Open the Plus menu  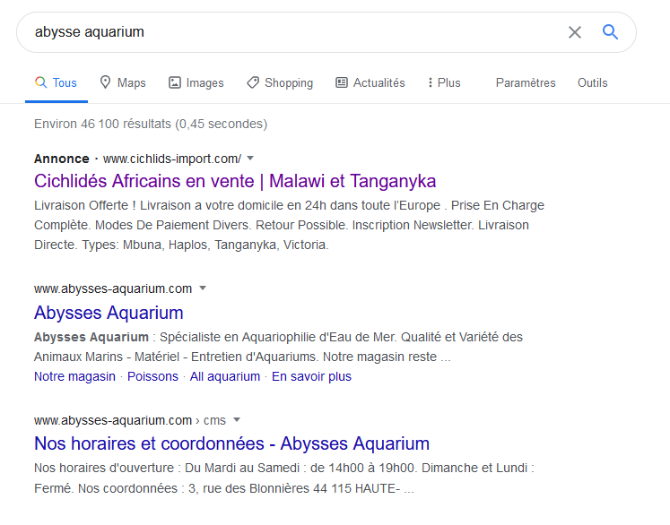(444, 82)
